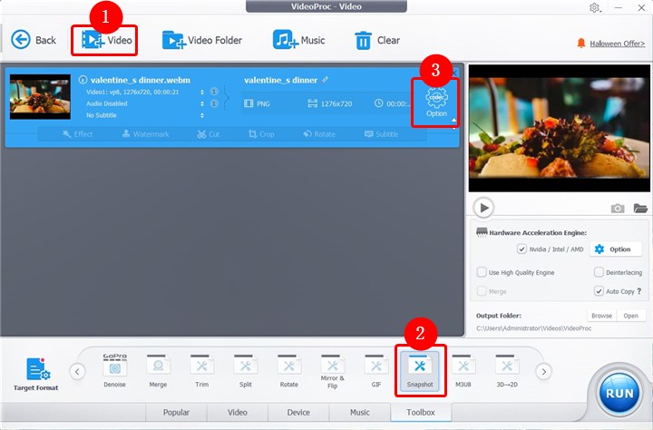Screen dimensions: 653x430
Task: Open the Watermark tool
Action: click(145, 134)
